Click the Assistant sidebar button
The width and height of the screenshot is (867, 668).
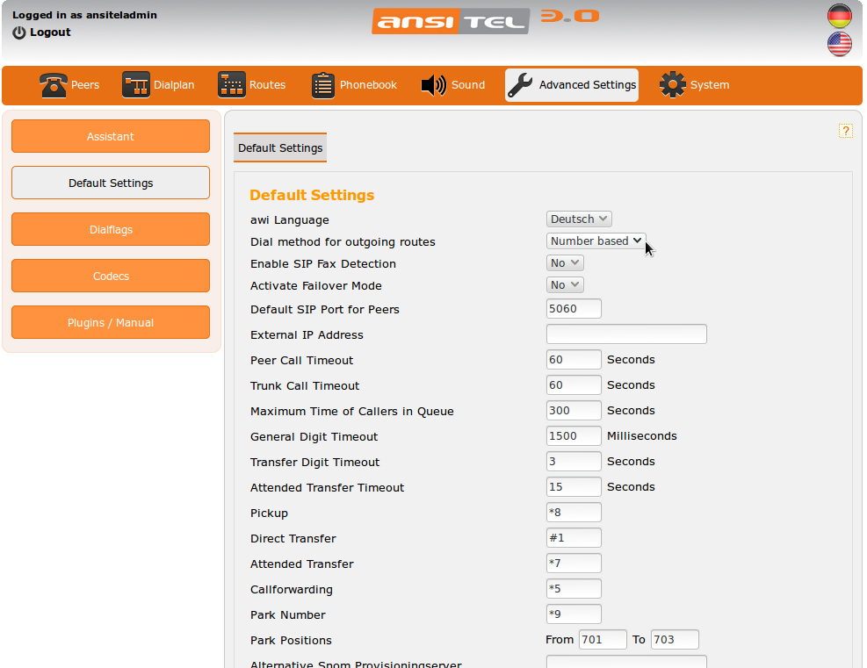tap(111, 137)
